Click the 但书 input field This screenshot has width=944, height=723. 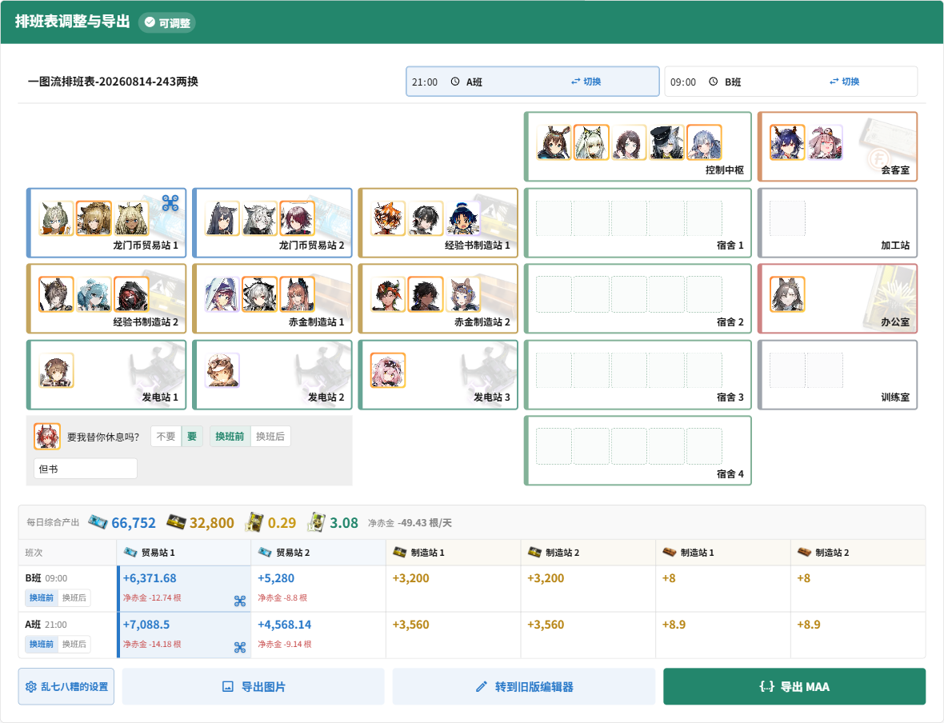86,469
